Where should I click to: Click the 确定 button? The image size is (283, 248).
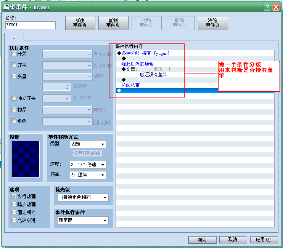click(202, 240)
